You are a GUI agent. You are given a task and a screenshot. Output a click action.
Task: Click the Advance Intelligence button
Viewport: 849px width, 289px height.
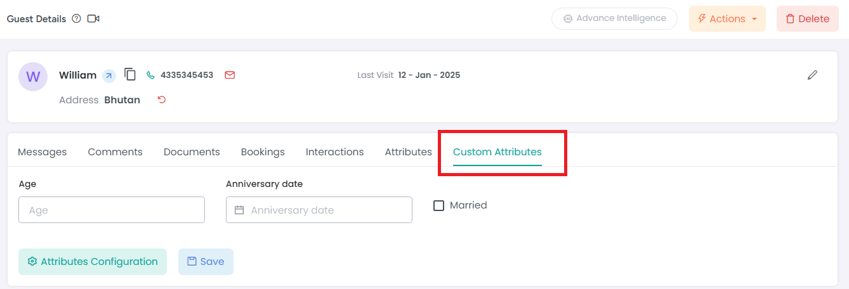614,18
